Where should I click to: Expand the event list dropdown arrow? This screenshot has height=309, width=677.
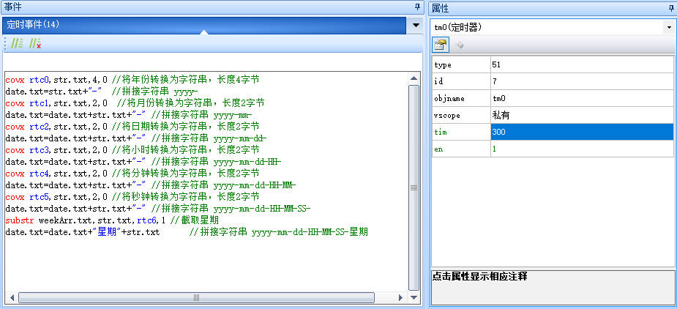(416, 25)
